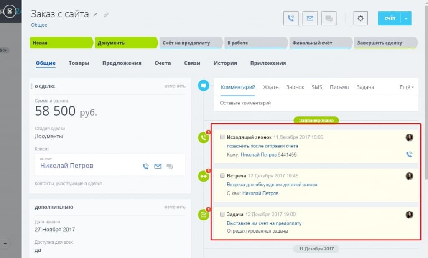This screenshot has width=428, height=258.
Task: Click the pencil icon to rename the deal
Action: coord(95,15)
